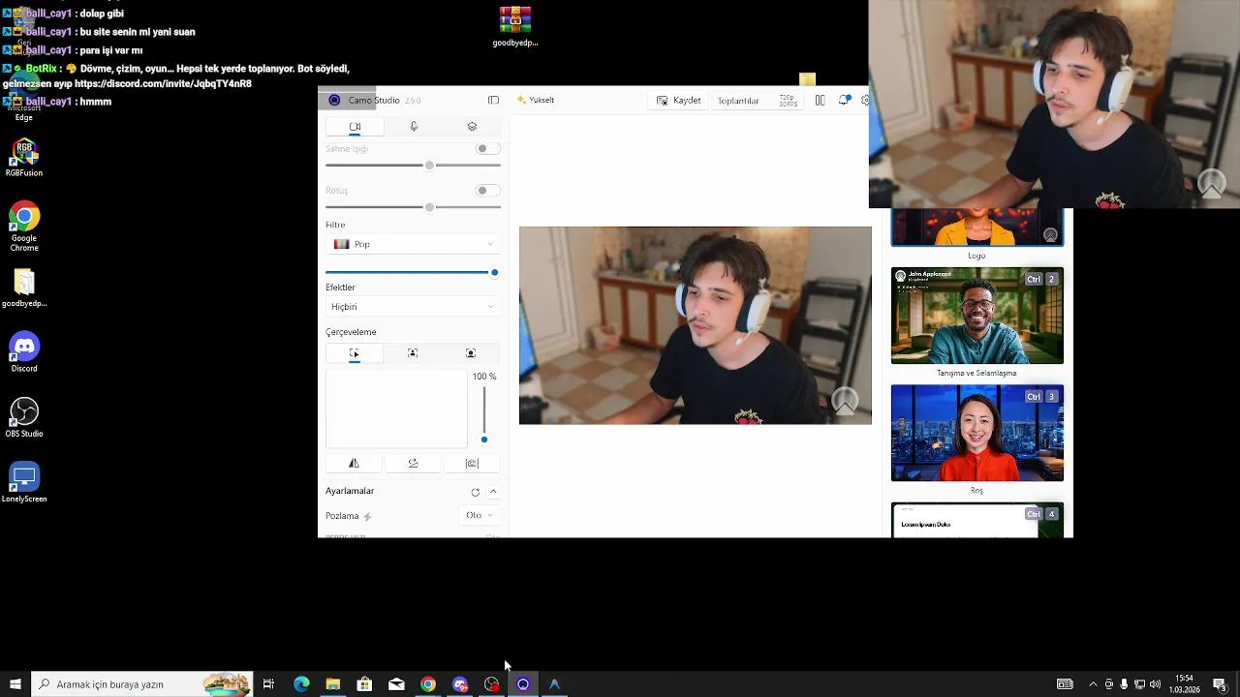Click the rotate image icon
Image resolution: width=1240 pixels, height=697 pixels.
[413, 464]
